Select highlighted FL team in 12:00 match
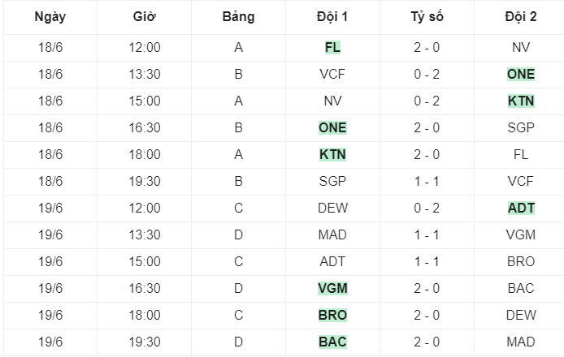 [x=332, y=47]
